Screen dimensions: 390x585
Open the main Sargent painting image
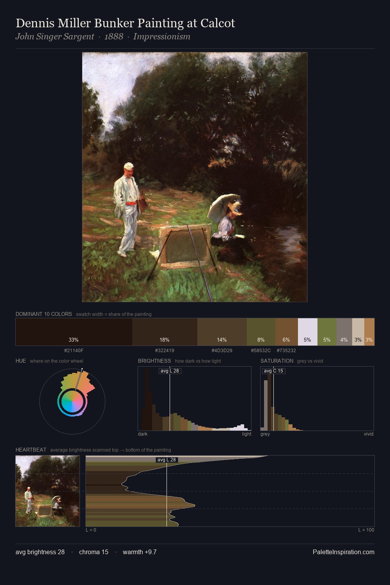195,177
